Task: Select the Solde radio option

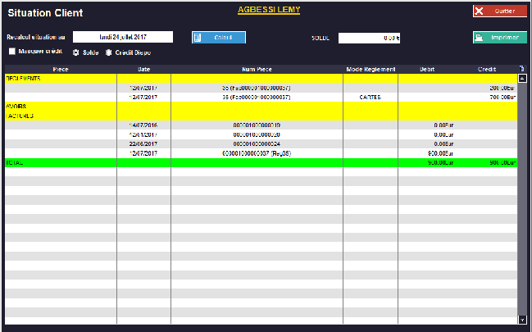Action: tap(76, 52)
